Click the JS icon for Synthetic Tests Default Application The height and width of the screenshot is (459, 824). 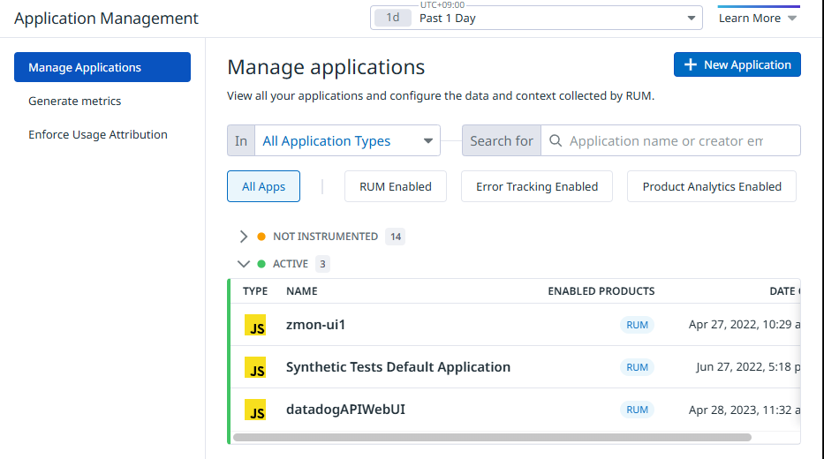[255, 367]
